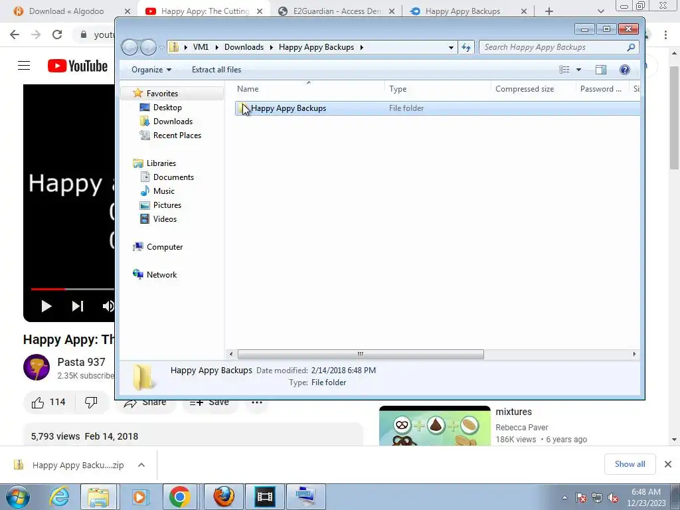Click the YouTube logo
This screenshot has height=510, width=680.
78,66
